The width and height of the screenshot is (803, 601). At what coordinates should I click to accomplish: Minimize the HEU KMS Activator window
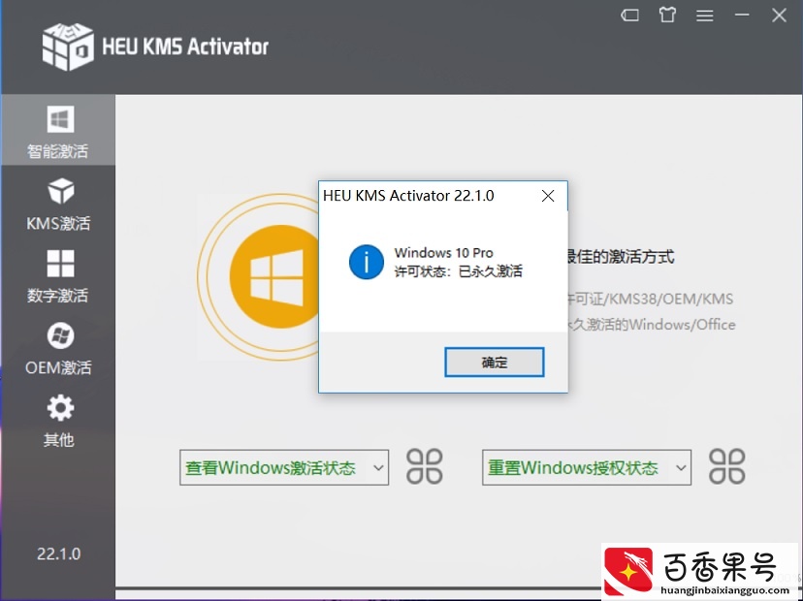[x=742, y=15]
